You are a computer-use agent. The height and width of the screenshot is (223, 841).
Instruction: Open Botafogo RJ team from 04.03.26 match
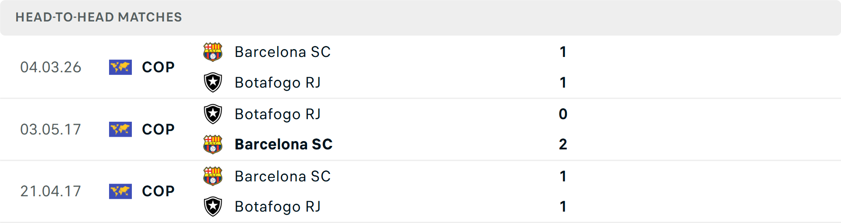pos(278,82)
